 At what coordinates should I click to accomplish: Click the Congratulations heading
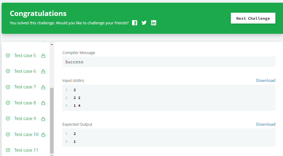[x=38, y=14]
